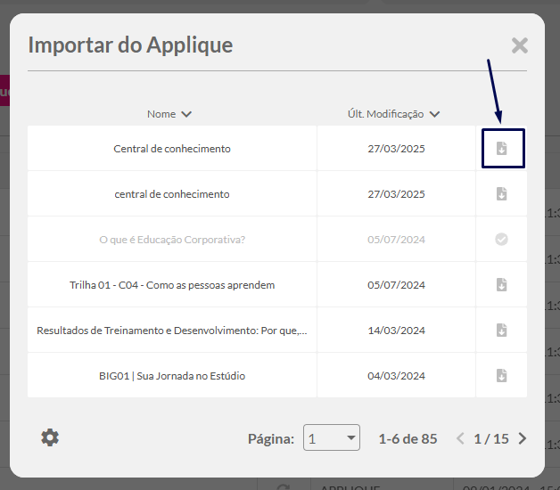Click the greyed 'O que é Educação Corporativa?' row

click(x=172, y=240)
